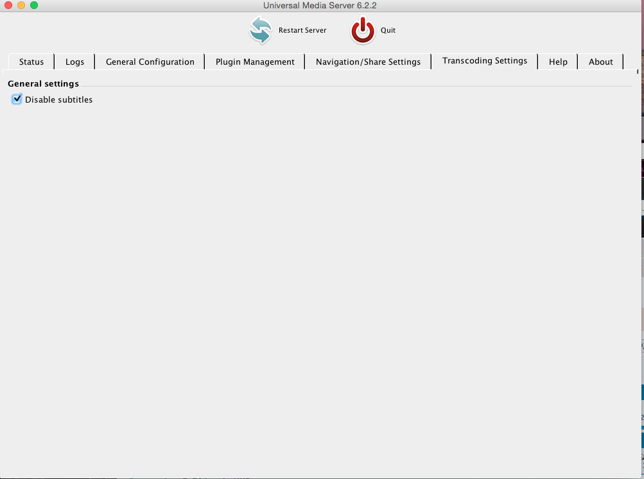Click the Restart Server text label

tap(302, 30)
